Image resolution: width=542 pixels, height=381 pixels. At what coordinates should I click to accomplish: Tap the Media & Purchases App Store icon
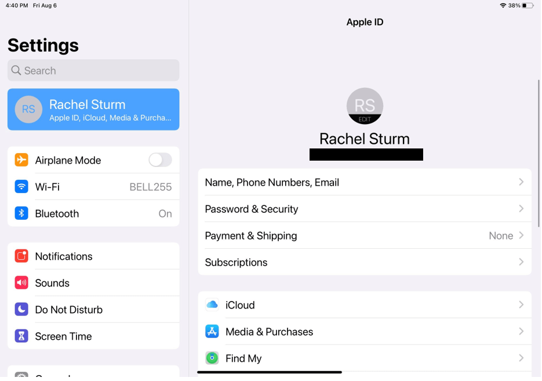click(212, 332)
